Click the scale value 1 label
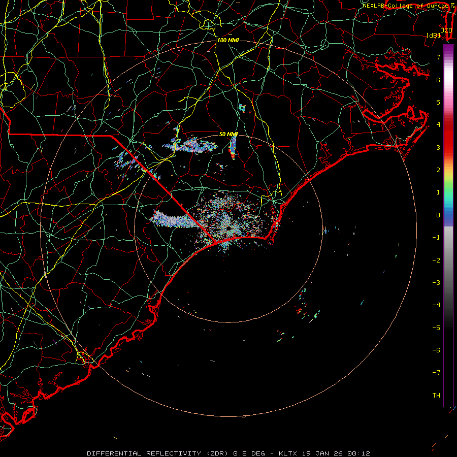 coord(438,192)
